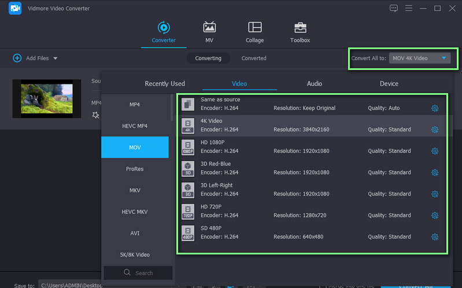Screen dimensions: 462x288
Task: Click the SD 480P preset icon
Action: [x=188, y=233]
